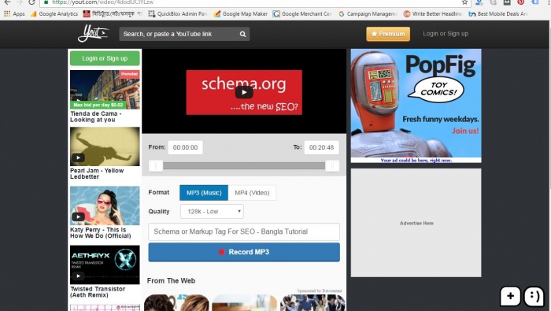Play the schema.org video preview
Screen dimensions: 551x311
click(244, 92)
